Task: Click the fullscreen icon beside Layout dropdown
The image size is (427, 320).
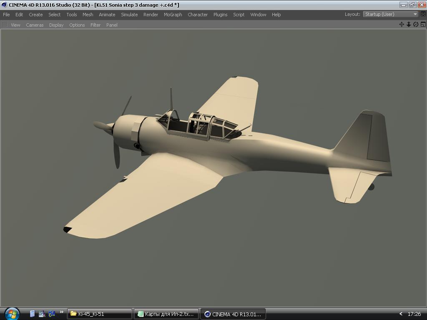Action: [423, 14]
